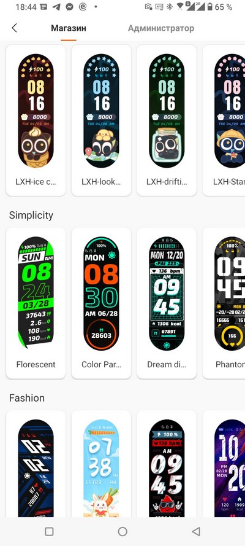
Task: Open the Android recent apps square button
Action: 49,531
